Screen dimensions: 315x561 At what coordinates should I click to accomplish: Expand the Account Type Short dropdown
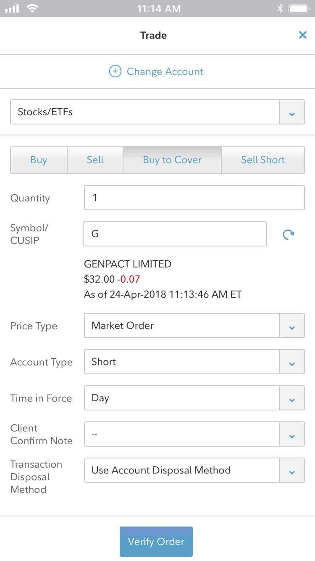click(x=292, y=362)
